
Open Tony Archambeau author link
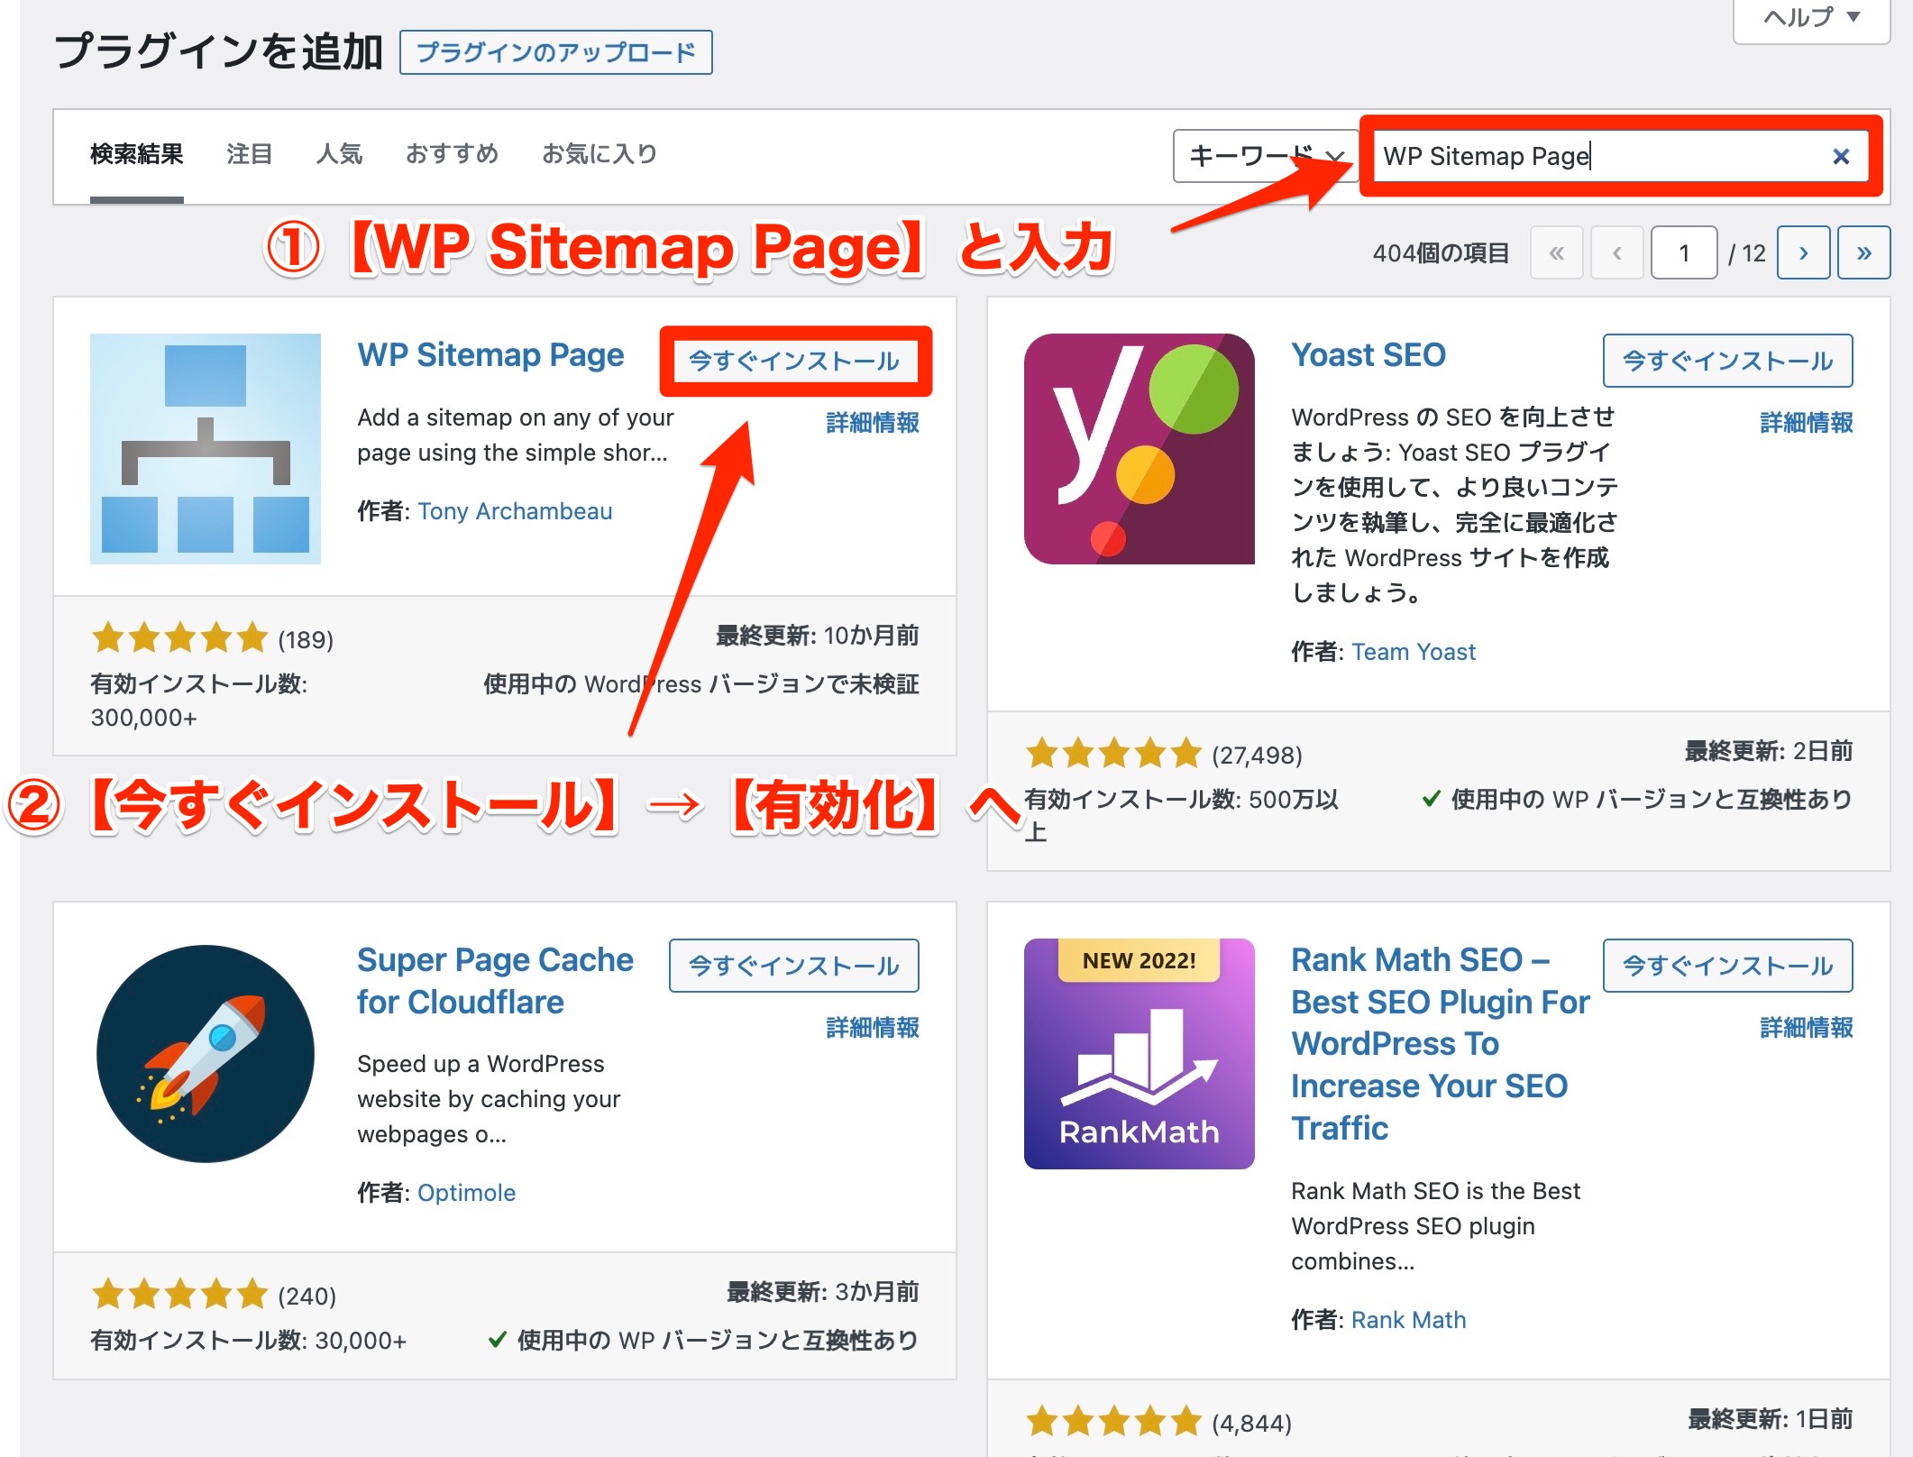coord(515,511)
